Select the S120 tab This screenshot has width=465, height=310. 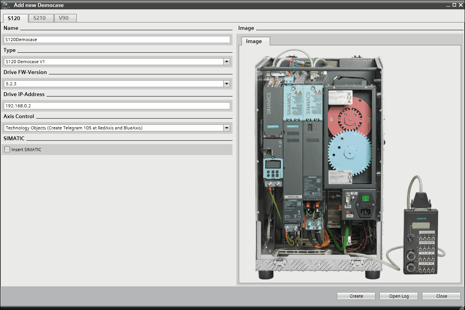[x=15, y=18]
